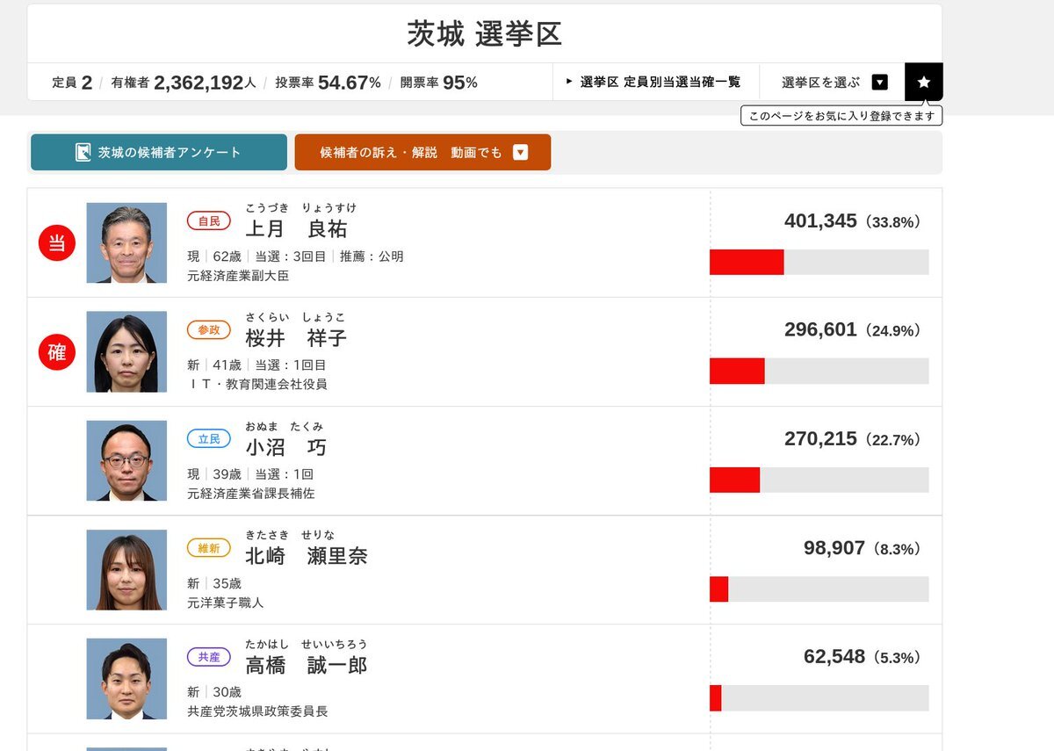Open 茨城の候補者アンケート
The image size is (1054, 751).
pos(159,153)
